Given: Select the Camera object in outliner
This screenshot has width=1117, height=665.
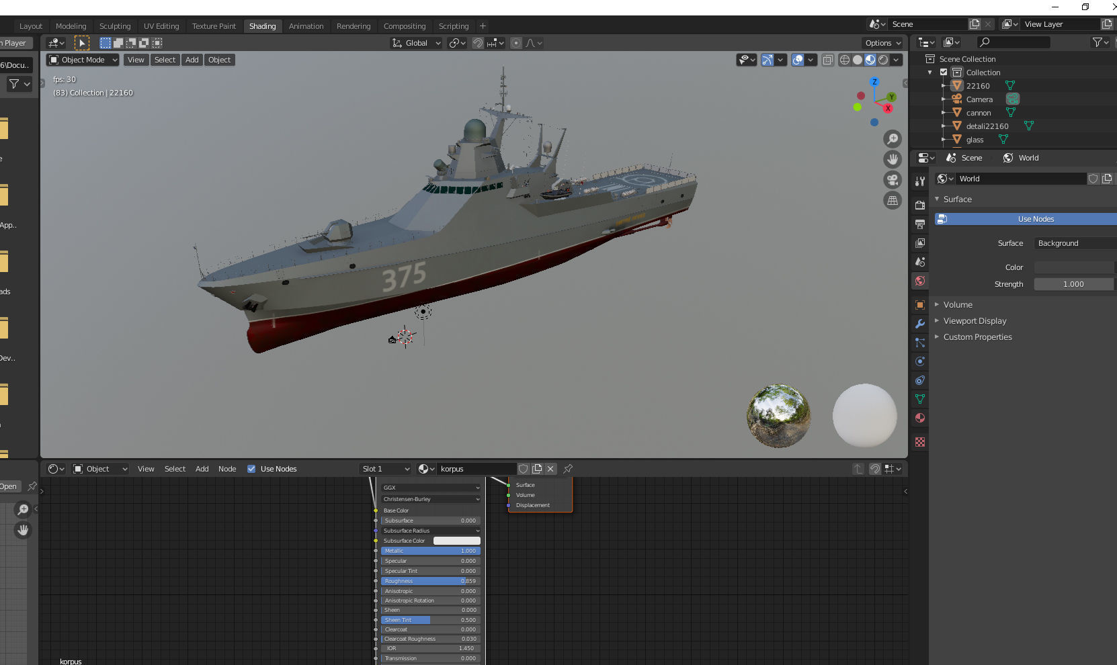Looking at the screenshot, I should (979, 99).
